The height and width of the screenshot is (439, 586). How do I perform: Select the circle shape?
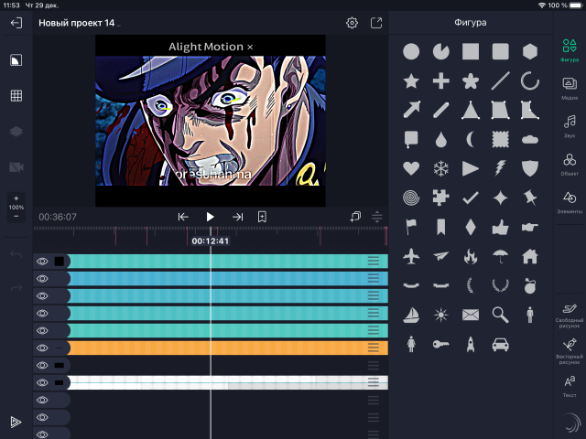pos(411,51)
